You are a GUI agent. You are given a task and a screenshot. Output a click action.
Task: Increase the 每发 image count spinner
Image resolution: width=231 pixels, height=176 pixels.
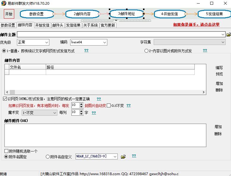(x=81, y=104)
